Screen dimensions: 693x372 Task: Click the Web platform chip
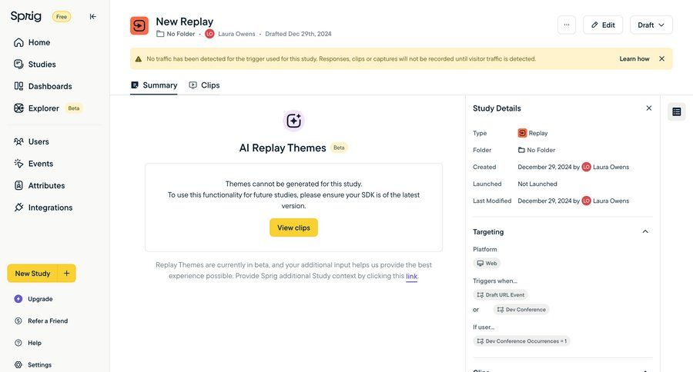487,264
